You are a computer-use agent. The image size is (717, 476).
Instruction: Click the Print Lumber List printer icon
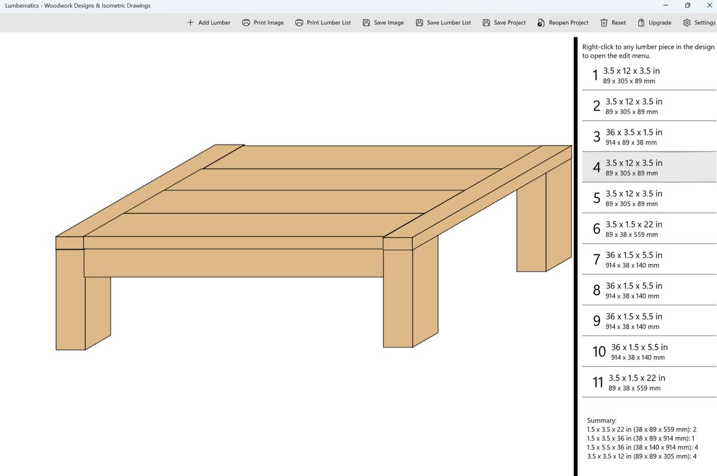pos(299,23)
